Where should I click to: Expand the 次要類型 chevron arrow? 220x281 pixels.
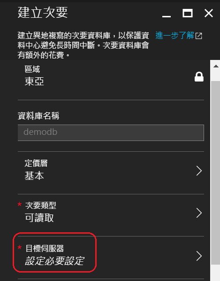(199, 213)
